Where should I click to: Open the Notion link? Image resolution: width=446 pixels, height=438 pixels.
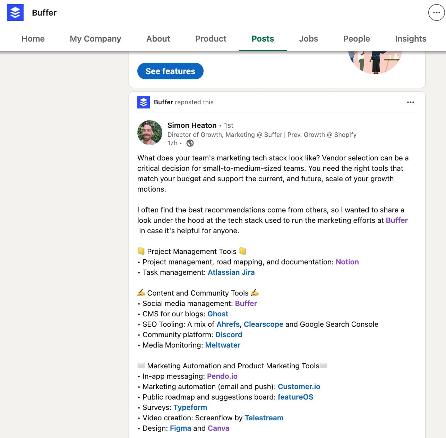[x=347, y=262]
